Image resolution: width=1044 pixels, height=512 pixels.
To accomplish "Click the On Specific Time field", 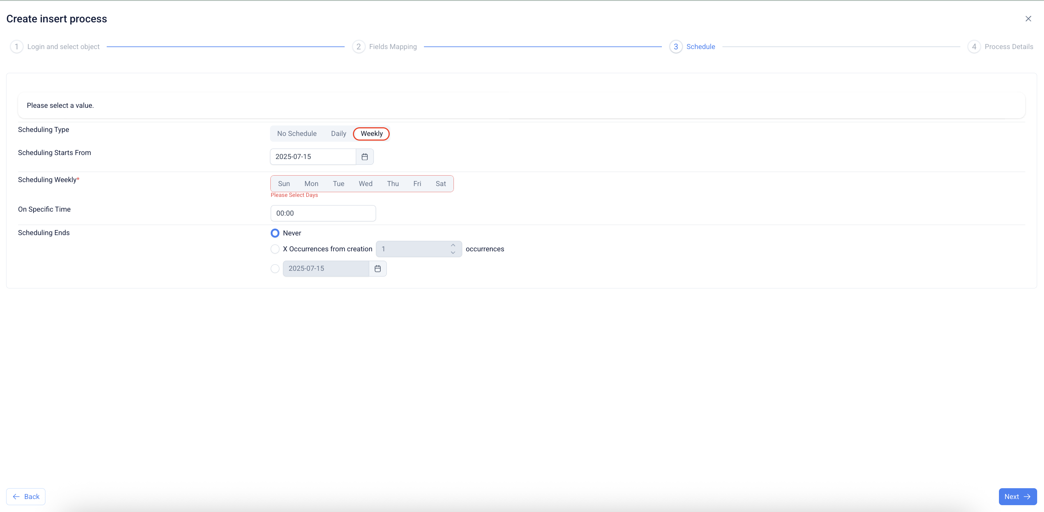I will [323, 213].
